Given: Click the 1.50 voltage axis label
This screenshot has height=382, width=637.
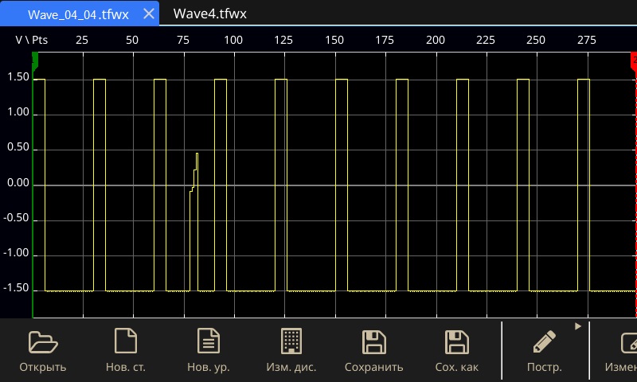Looking at the screenshot, I should point(18,76).
